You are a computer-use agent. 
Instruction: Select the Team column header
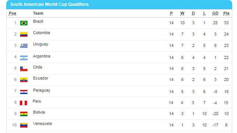click(x=38, y=13)
